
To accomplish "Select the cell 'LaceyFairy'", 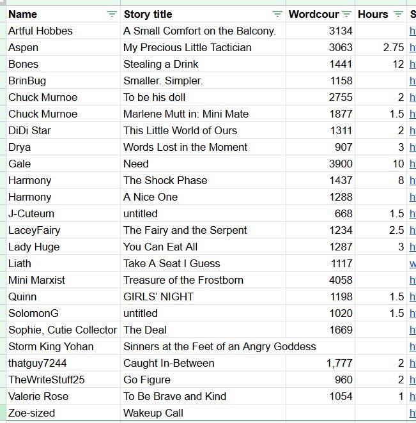I will pos(63,230).
